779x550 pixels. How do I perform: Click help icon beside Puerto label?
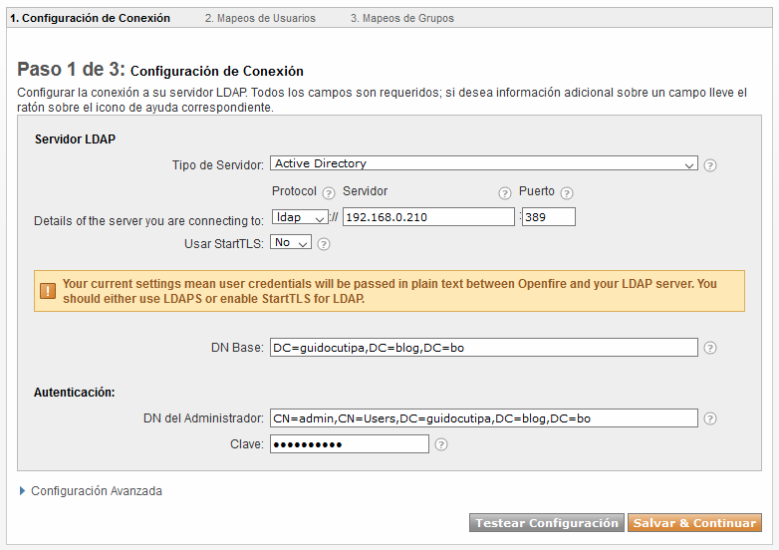(567, 192)
